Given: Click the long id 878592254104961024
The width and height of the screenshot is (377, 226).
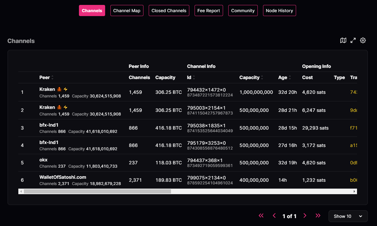Looking at the screenshot, I should pyautogui.click(x=210, y=183).
